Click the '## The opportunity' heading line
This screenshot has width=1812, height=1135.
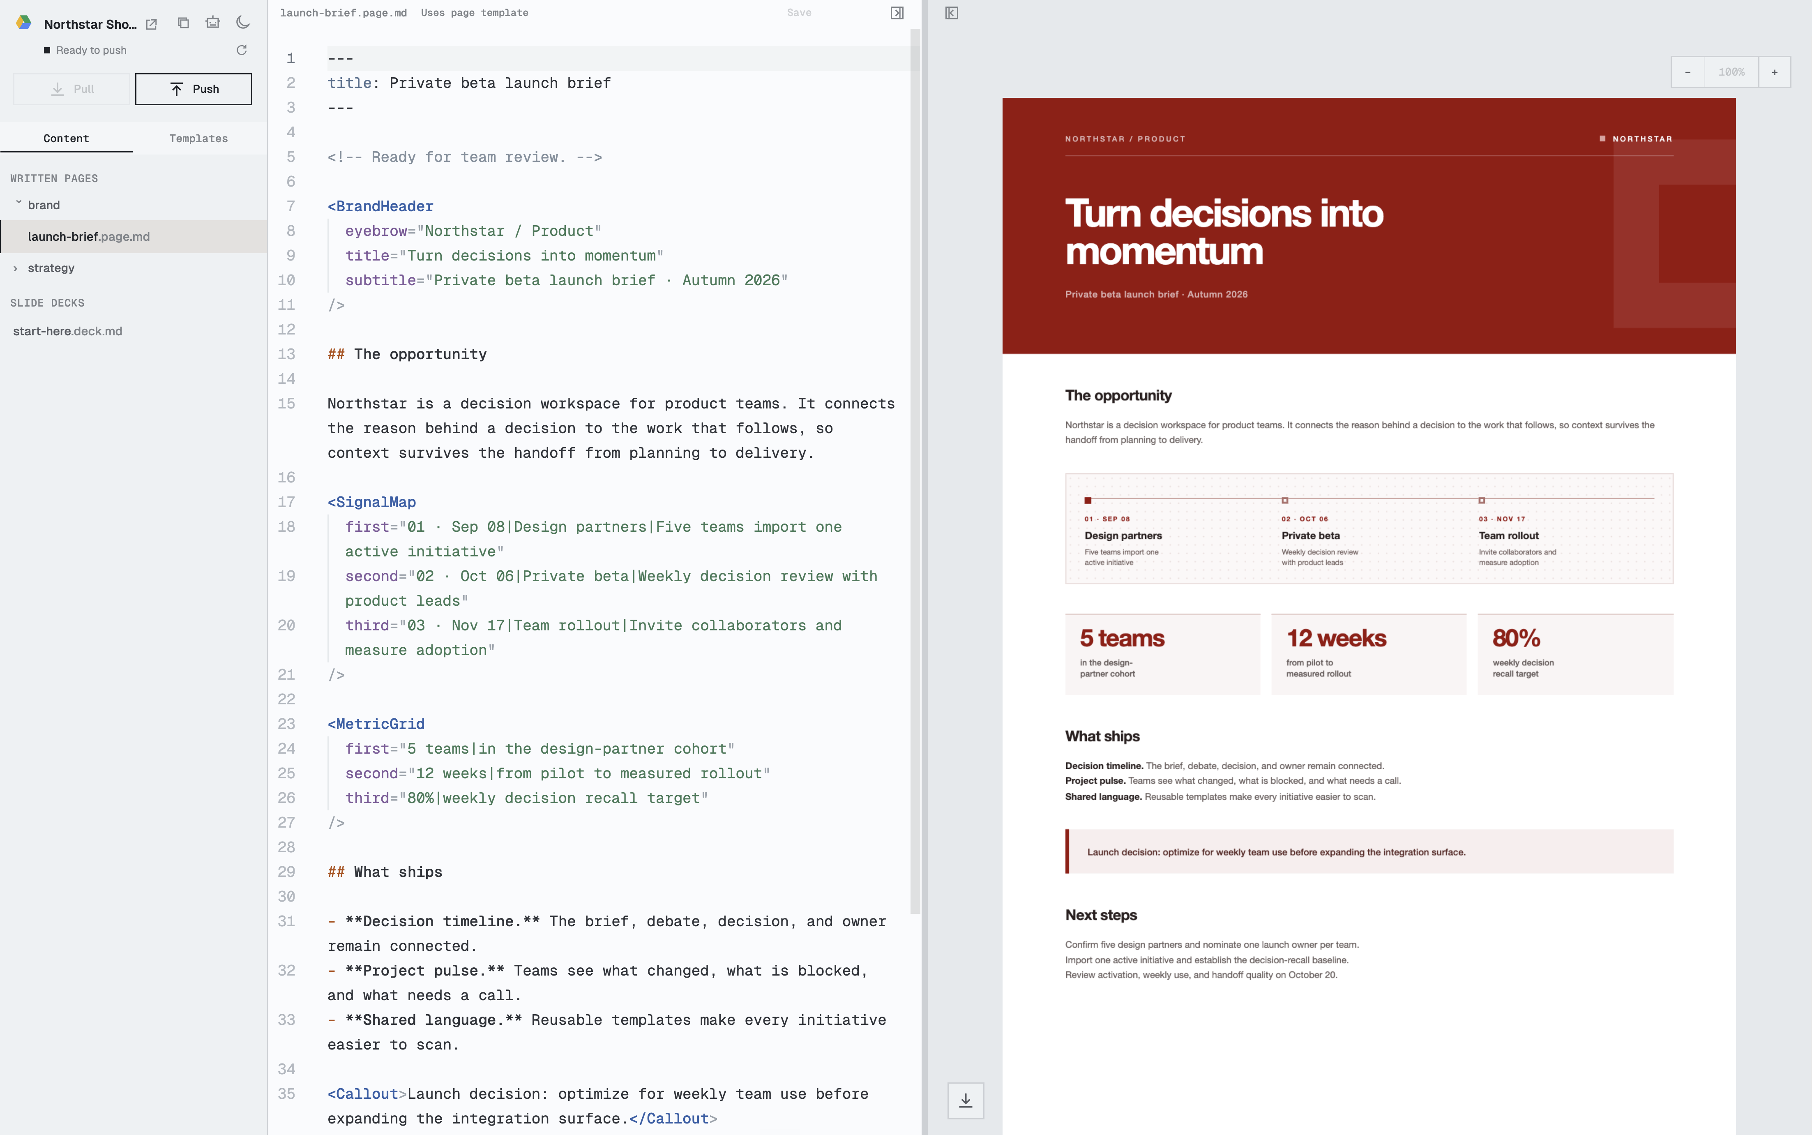point(407,354)
